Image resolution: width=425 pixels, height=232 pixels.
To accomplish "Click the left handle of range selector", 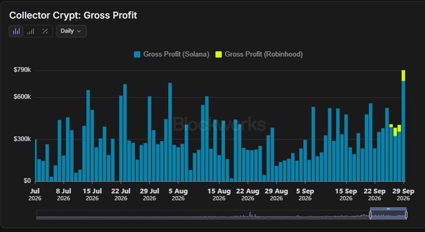I will point(370,215).
